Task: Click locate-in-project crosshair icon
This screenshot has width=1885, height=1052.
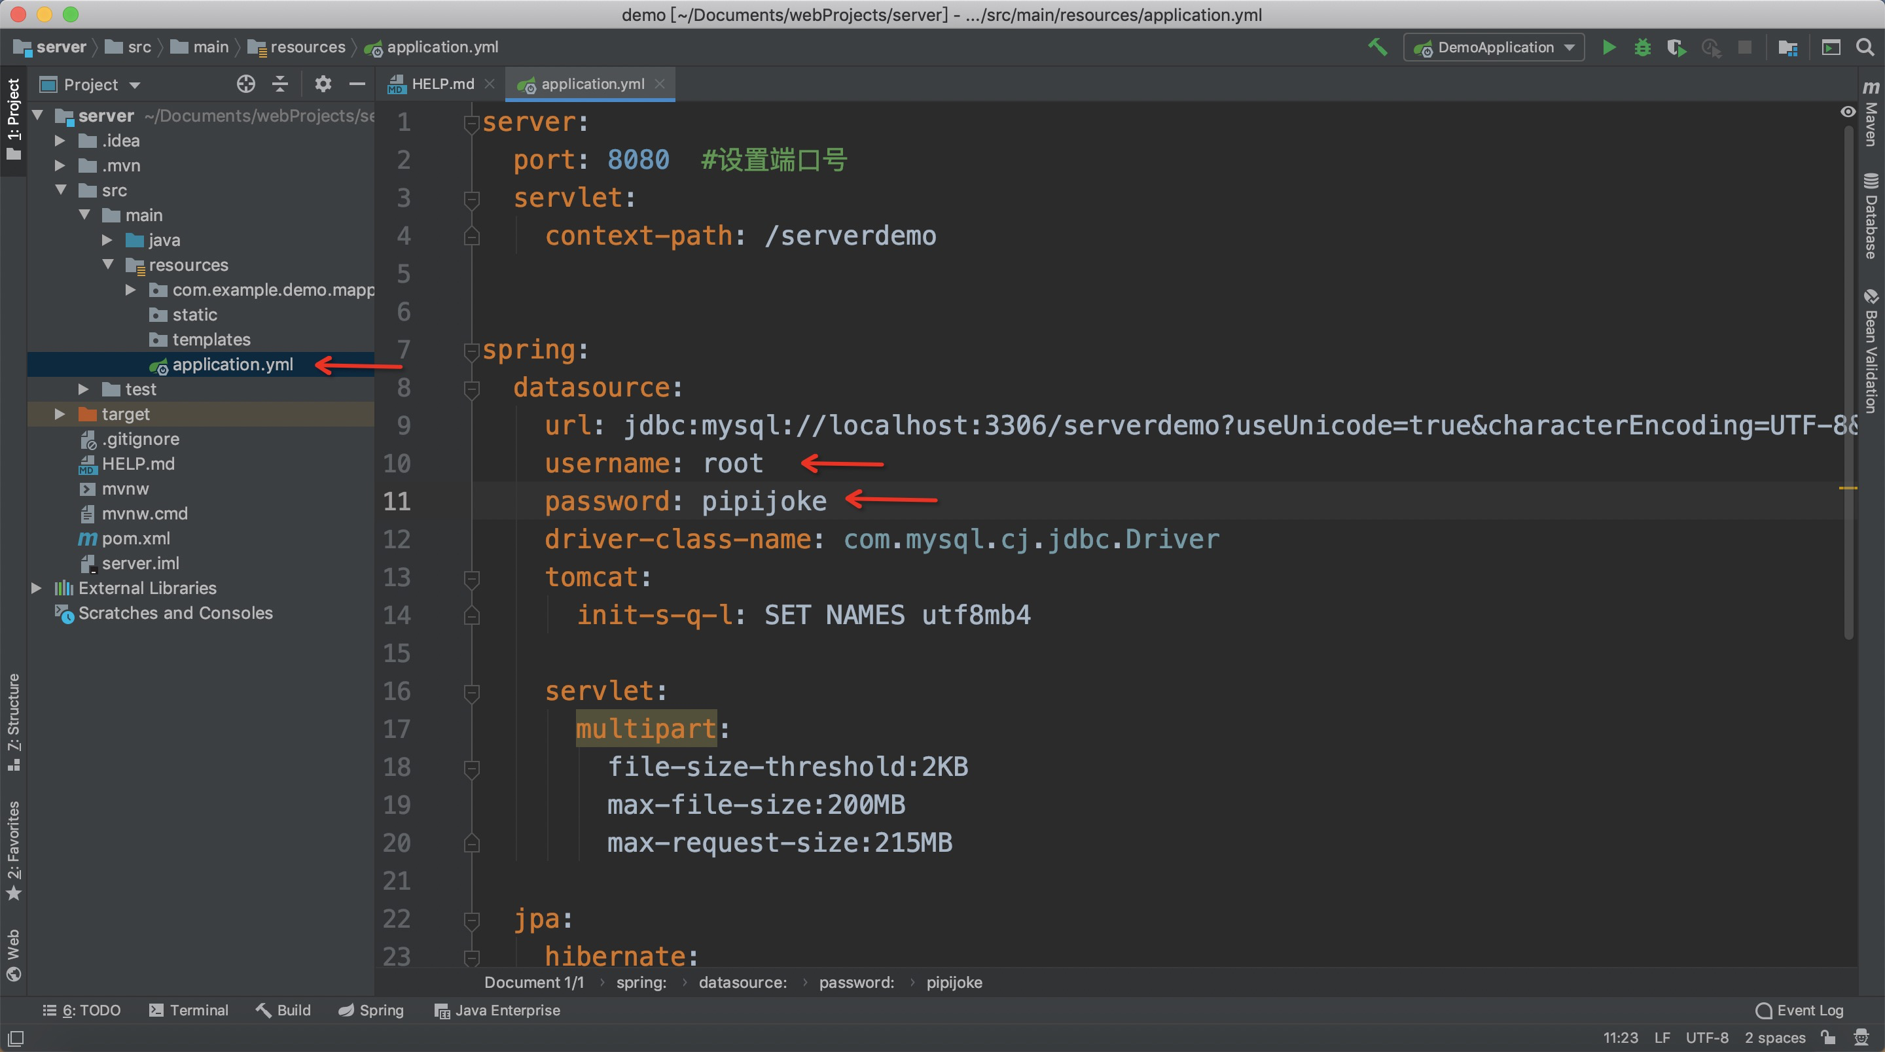Action: click(x=246, y=84)
